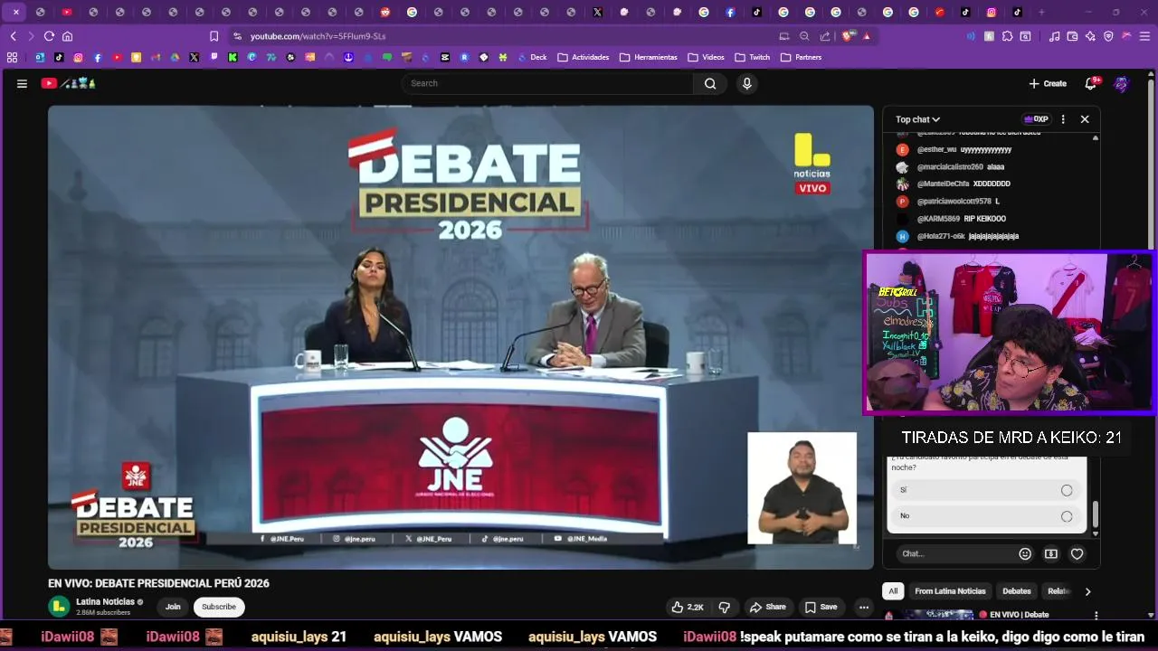
Task: Open the YouTube guide hamburger menu
Action: tap(22, 83)
